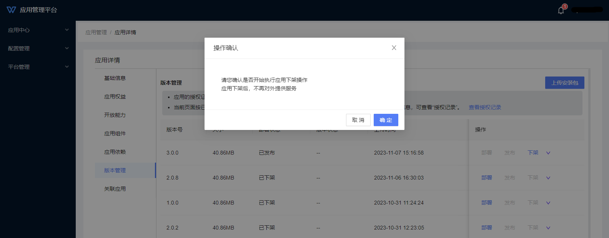Open more actions chevron for version 2.0.2
Viewport: 609px width, 238px height.
(548, 228)
